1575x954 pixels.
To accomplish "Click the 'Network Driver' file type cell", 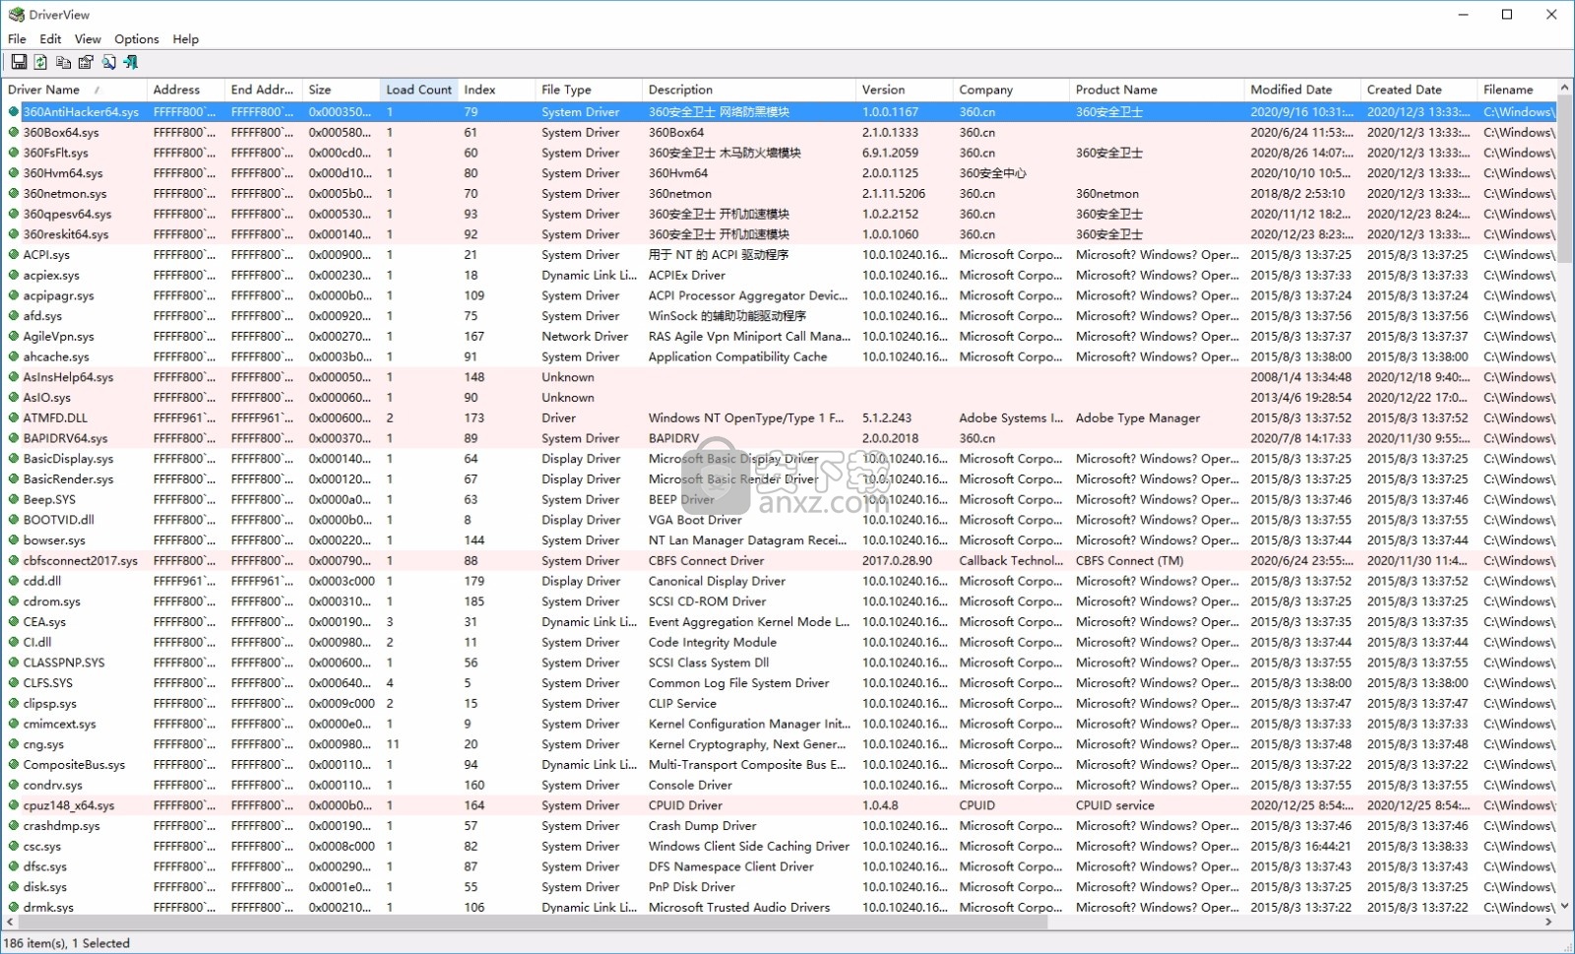I will tap(585, 337).
